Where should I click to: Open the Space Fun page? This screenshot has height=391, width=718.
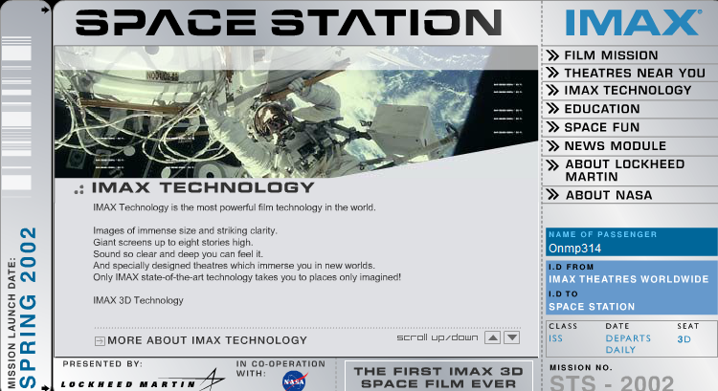(x=602, y=127)
